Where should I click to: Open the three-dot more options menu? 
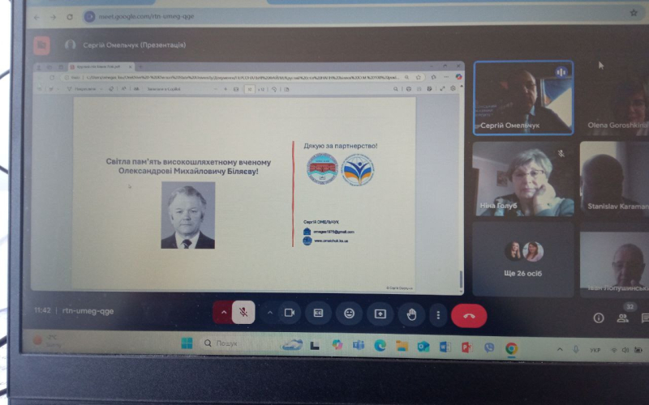coord(438,314)
